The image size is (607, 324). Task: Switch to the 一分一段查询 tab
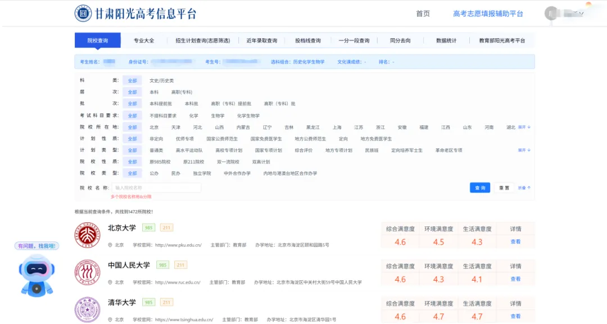pos(354,40)
